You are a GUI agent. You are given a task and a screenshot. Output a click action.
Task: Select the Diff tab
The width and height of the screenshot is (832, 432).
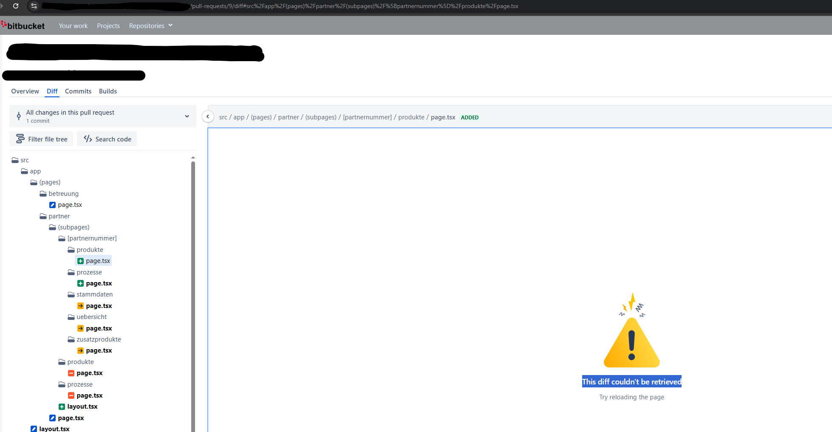52,91
